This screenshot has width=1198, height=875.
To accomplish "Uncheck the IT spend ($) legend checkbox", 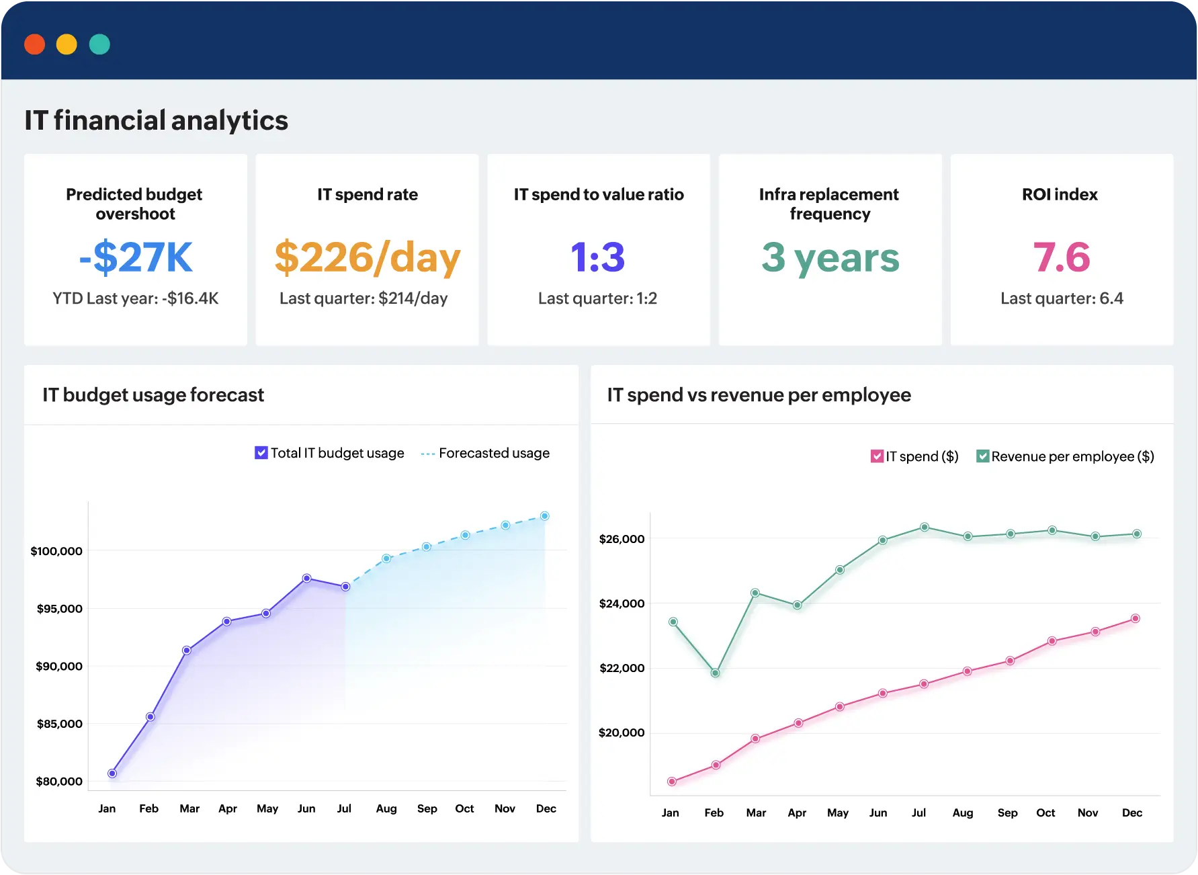I will point(877,456).
